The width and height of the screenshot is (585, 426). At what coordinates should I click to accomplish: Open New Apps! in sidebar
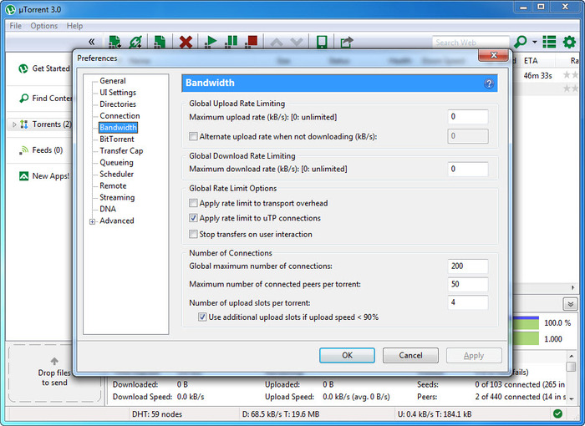pyautogui.click(x=44, y=176)
